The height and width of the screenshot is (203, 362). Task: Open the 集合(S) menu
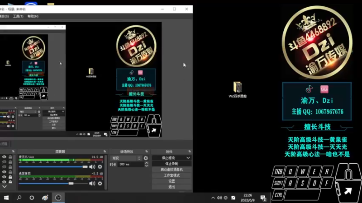point(4,16)
